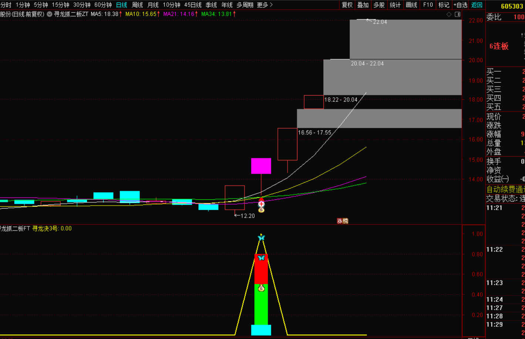Open the indicator dropdown next to 寻龙抓二板ZT
Image resolution: width=525 pixels, height=339 pixels.
point(49,14)
